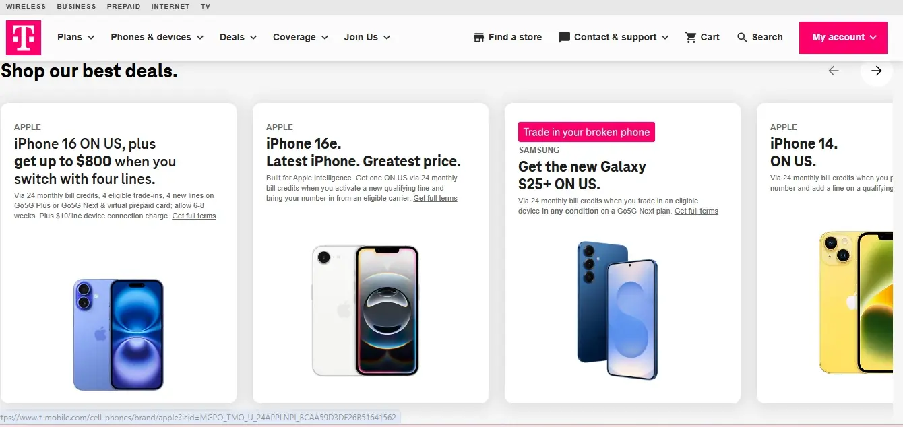Expand the Plans dropdown menu
This screenshot has width=903, height=427.
75,38
